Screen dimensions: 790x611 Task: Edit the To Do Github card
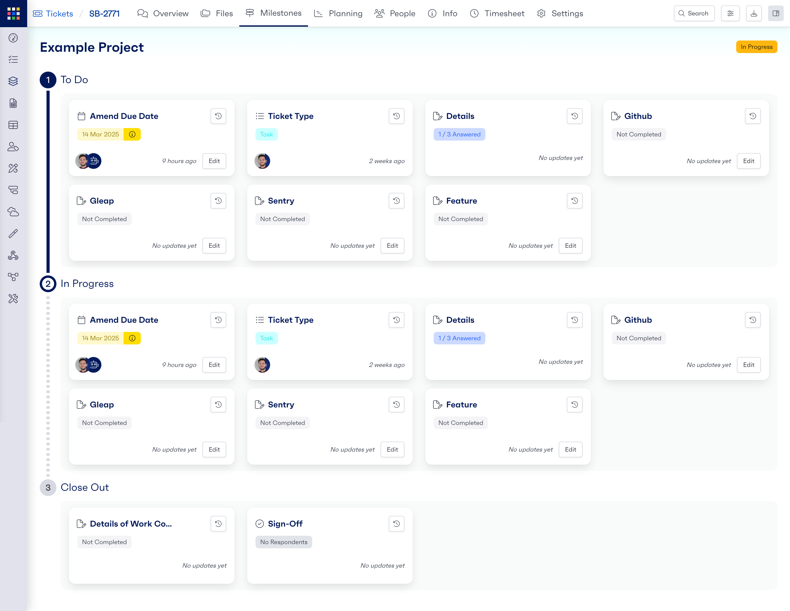tap(749, 161)
